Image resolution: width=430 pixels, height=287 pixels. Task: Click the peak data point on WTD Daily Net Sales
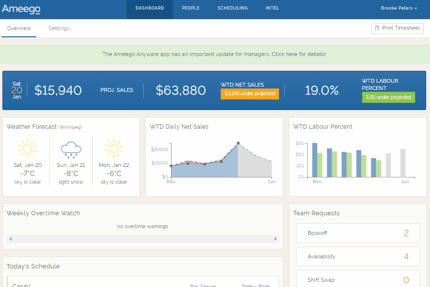(x=238, y=143)
